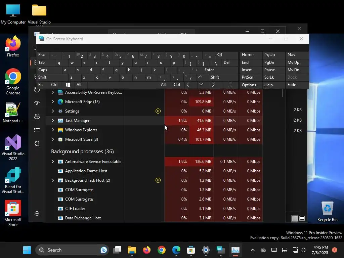Image resolution: width=344 pixels, height=258 pixels.
Task: Open Notepad++ desktop shortcut
Action: point(13,112)
